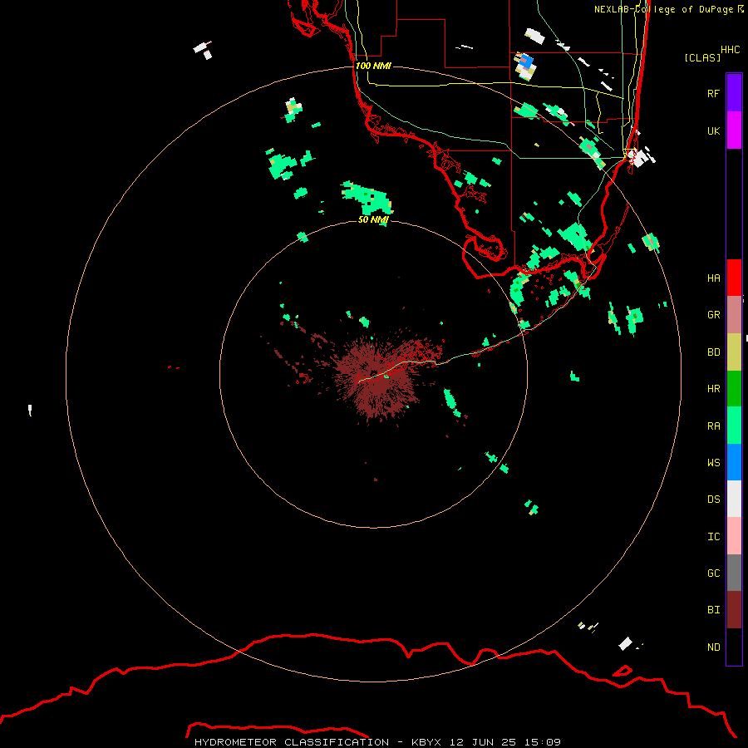Viewport: 748px width, 748px height.
Task: Click the HA red legend swatch
Action: [x=734, y=278]
